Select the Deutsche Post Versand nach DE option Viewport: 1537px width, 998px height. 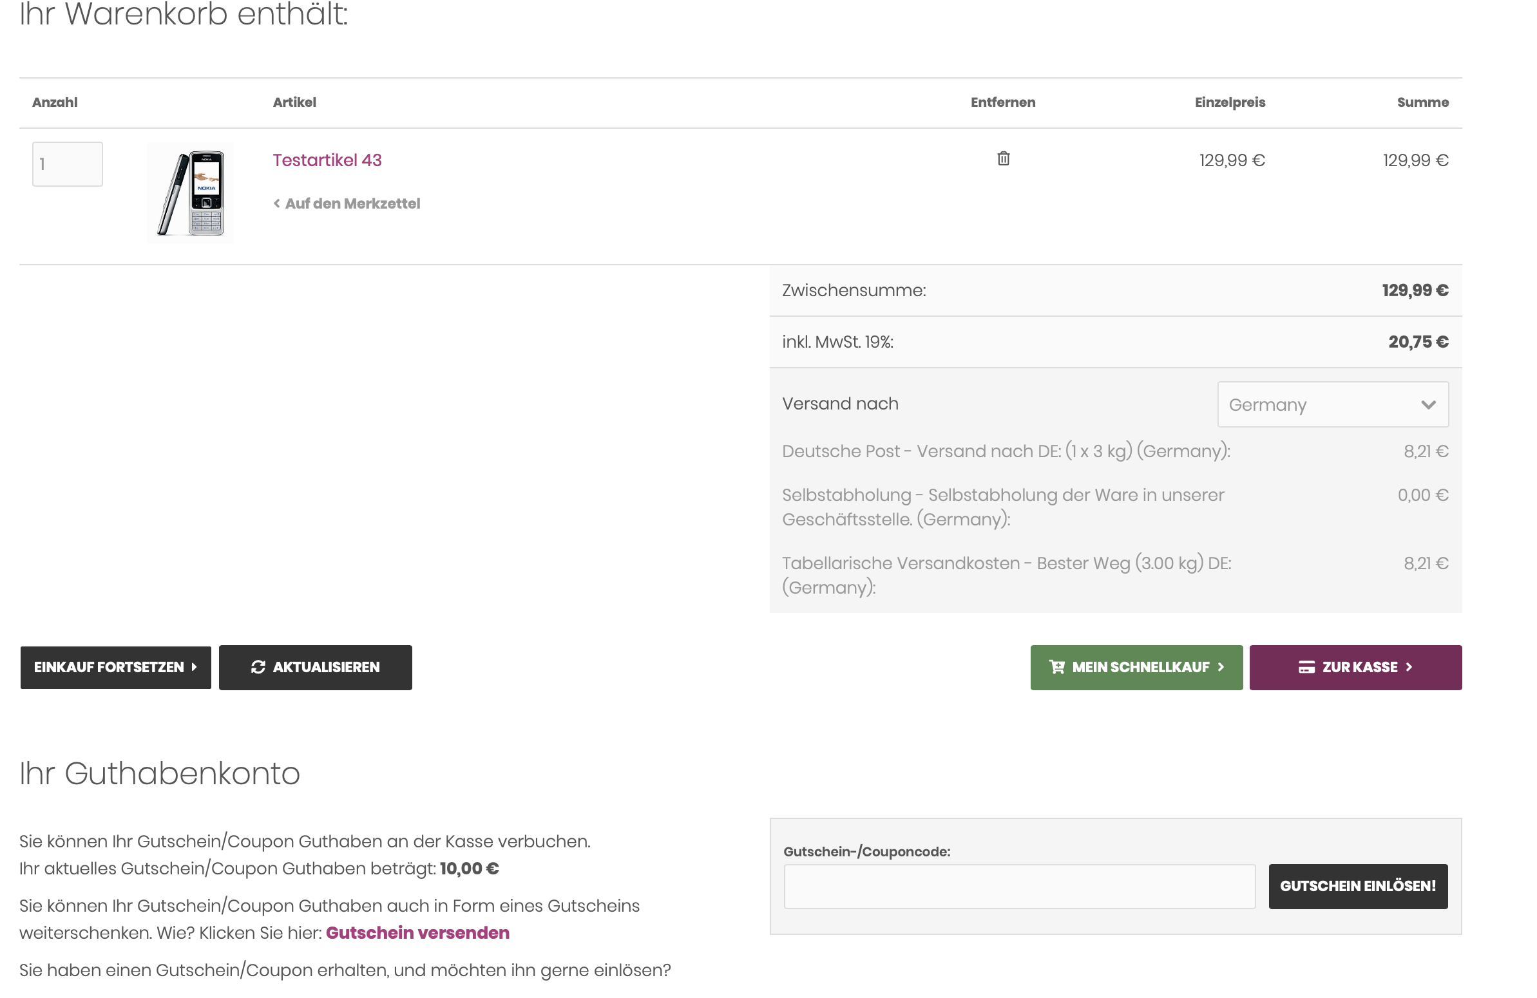pyautogui.click(x=1006, y=451)
